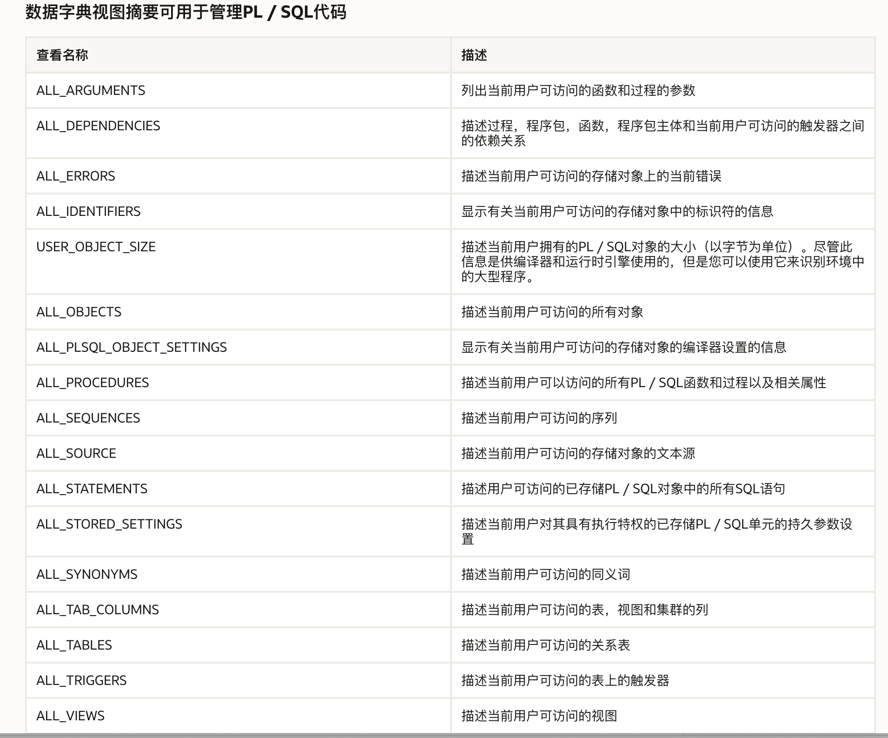Click the ALL_TABLES cell

click(x=74, y=645)
